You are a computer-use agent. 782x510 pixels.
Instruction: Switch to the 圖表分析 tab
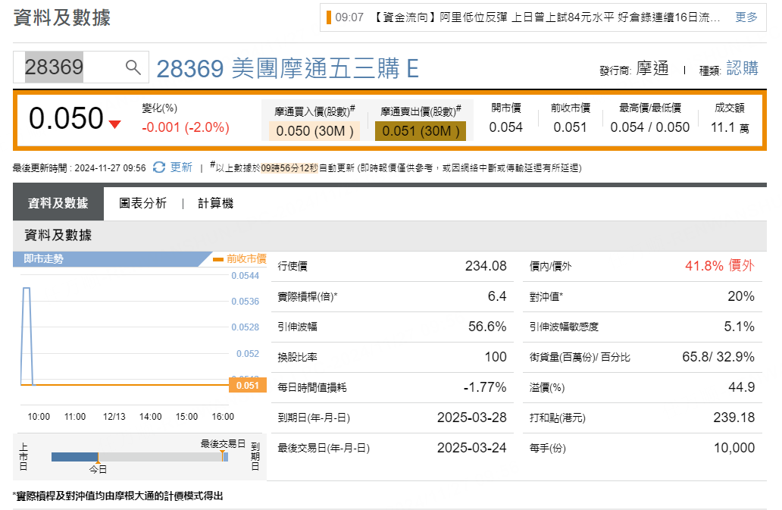tap(142, 203)
